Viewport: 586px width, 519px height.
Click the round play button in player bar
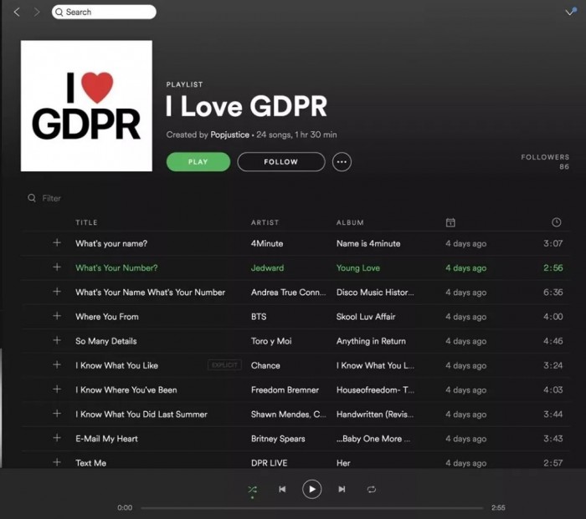coord(311,489)
